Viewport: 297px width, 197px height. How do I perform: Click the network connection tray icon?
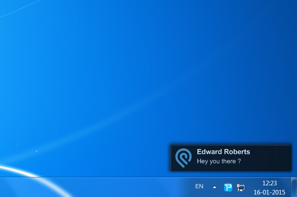click(241, 187)
